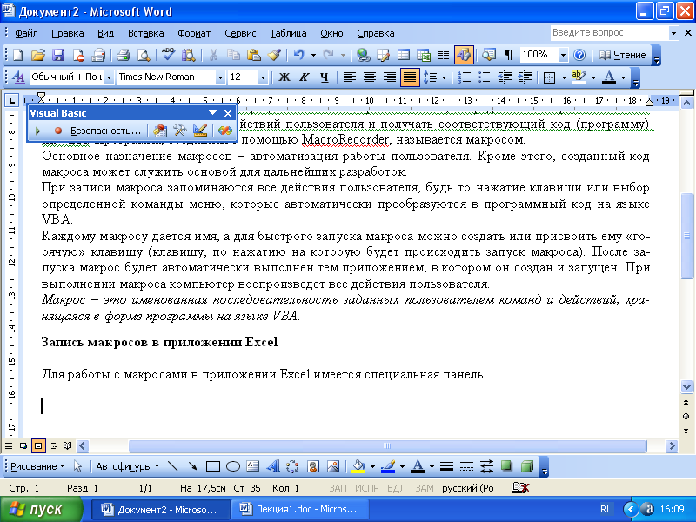The width and height of the screenshot is (696, 522).
Task: Open the Правка menu
Action: 68,33
